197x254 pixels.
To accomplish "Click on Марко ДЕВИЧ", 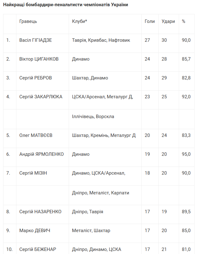I will pyautogui.click(x=35, y=231).
